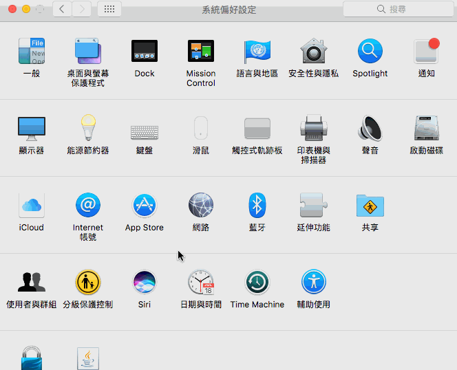
Task: Open Spotlight preferences
Action: click(x=370, y=51)
